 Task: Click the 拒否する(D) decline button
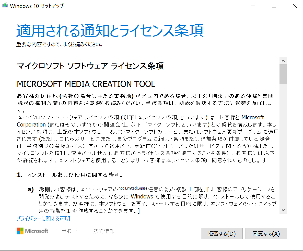tap(222, 233)
